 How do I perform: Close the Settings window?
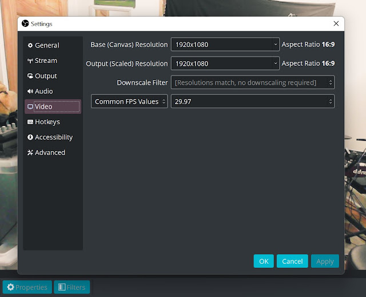pyautogui.click(x=336, y=23)
